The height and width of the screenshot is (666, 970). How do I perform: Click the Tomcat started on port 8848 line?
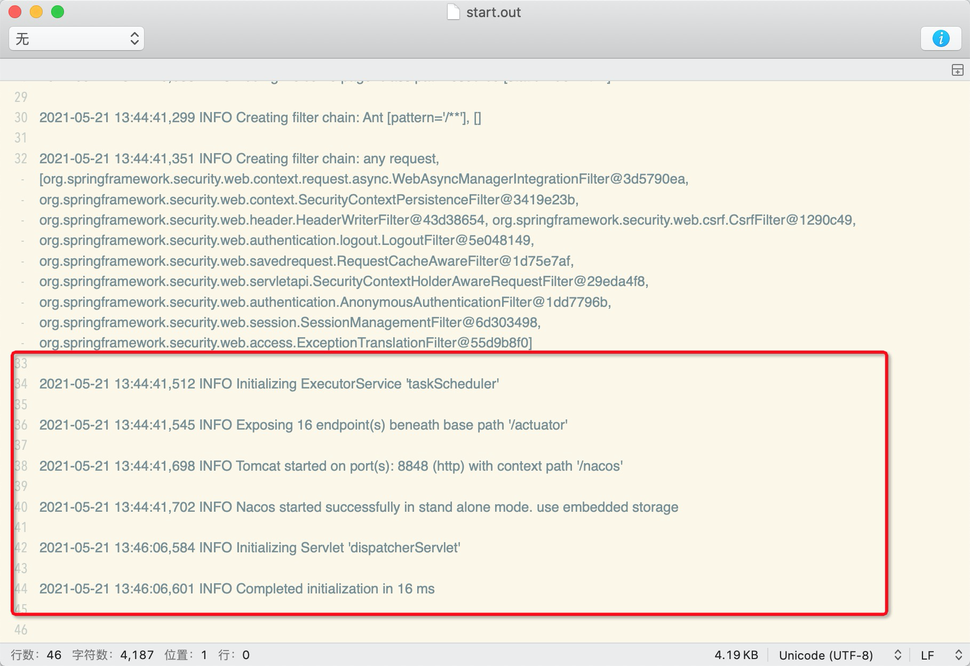(331, 466)
